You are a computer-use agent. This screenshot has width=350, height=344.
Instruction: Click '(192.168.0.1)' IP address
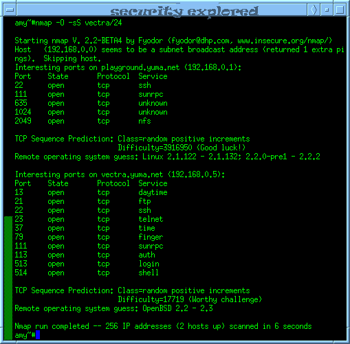(211, 67)
